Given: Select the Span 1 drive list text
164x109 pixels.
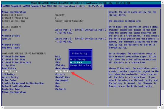Looking at the screenshot, I should [80, 31].
